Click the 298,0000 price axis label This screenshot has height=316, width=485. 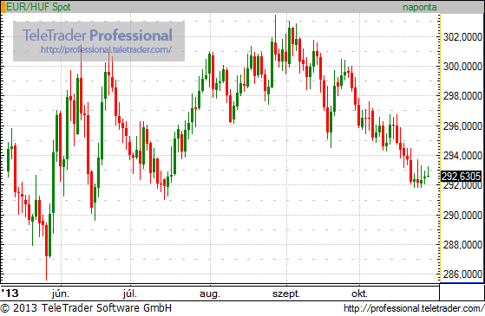(462, 96)
